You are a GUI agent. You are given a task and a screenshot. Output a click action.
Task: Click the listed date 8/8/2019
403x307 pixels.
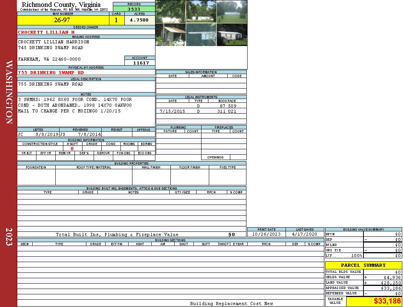(47, 135)
